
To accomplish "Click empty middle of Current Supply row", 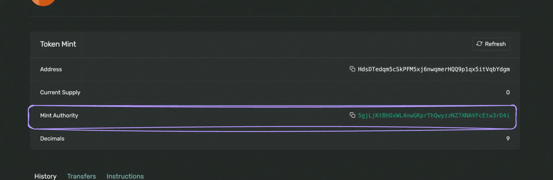I will pyautogui.click(x=274, y=92).
